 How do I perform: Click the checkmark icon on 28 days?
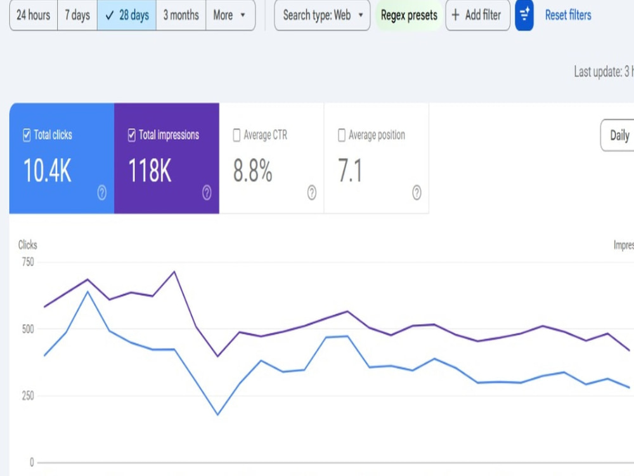109,16
